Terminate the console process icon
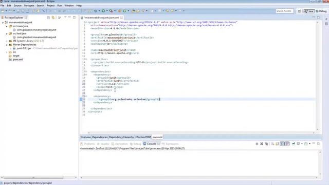 pos(257,144)
